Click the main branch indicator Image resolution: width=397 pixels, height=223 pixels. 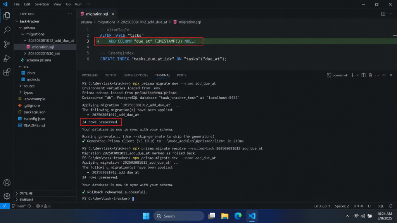pos(19,206)
